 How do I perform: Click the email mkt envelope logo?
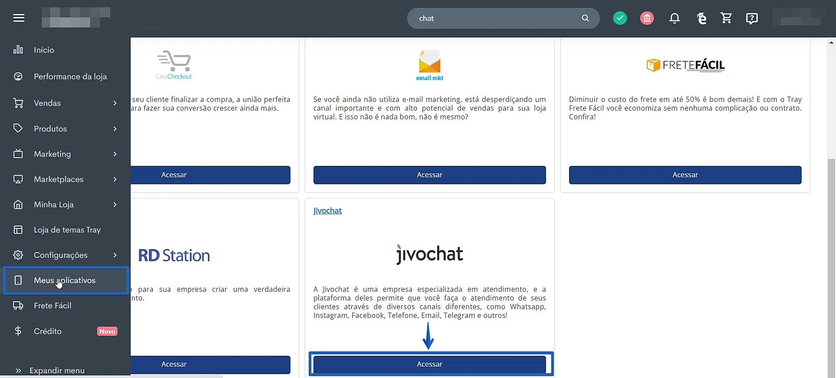click(x=429, y=66)
